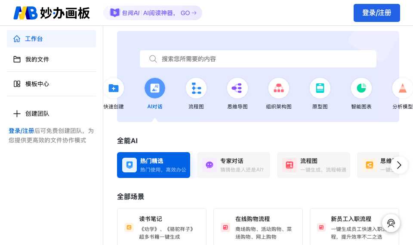Image resolution: width=413 pixels, height=245 pixels.
Task: Click the 妙办画板 logo
Action: coord(52,13)
